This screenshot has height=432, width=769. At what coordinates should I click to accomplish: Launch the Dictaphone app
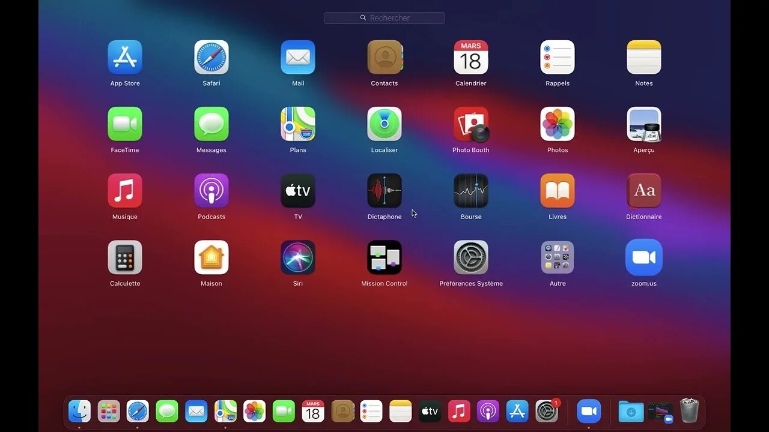pos(384,191)
